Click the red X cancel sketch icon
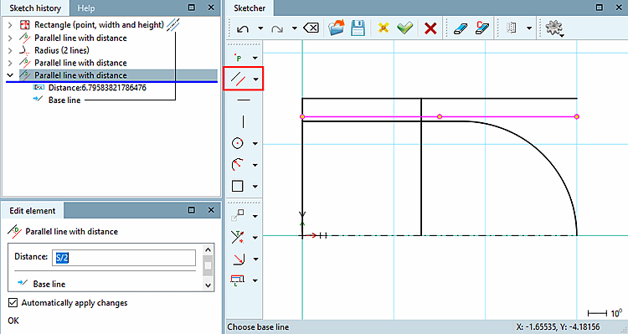 click(x=430, y=28)
